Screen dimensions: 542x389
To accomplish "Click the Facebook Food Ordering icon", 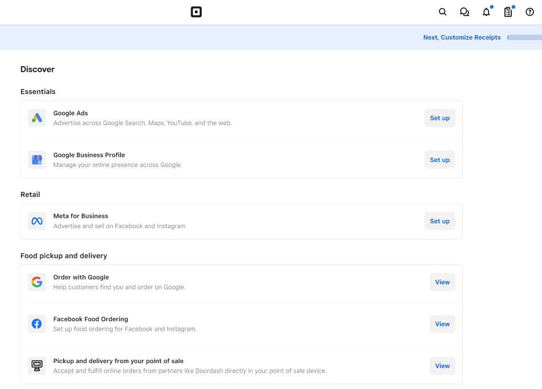I will click(x=37, y=324).
